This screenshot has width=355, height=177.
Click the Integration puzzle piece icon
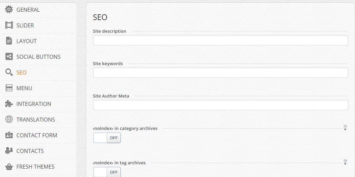tap(9, 104)
